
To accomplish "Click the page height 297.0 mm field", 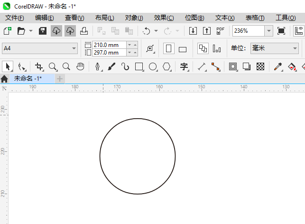I will click(x=109, y=53).
